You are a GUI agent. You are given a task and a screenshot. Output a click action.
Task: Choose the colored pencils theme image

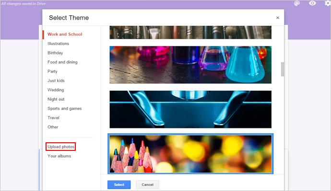coord(190,154)
